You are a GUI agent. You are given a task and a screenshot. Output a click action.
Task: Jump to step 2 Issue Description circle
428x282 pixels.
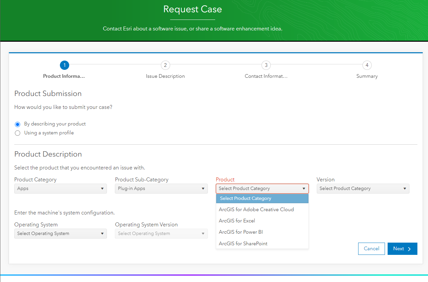tap(165, 65)
